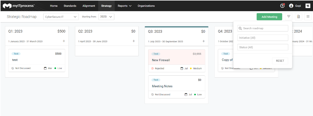Click the Test tag on Meeting Notes card
This screenshot has width=313, height=116.
156,80
